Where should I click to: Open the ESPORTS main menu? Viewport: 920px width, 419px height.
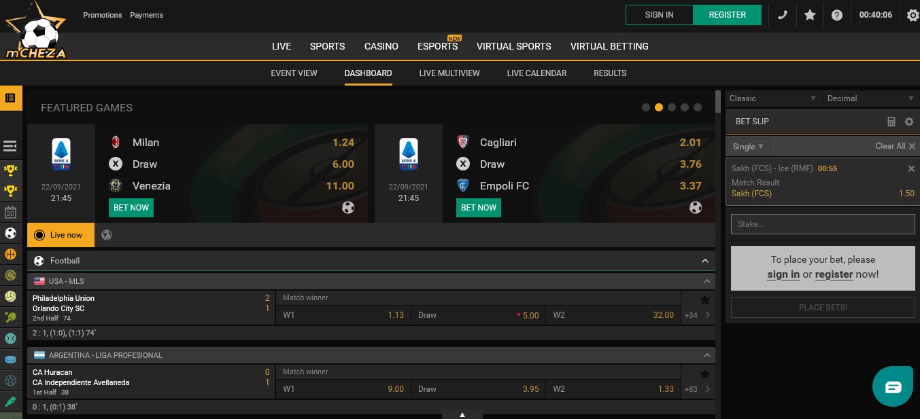(437, 46)
